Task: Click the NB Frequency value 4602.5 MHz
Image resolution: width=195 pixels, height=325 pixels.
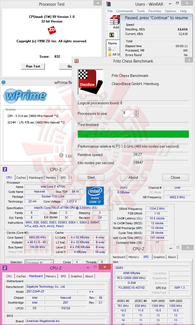Action: (177, 197)
